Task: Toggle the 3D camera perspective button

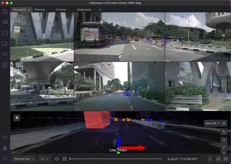Action: (224, 140)
